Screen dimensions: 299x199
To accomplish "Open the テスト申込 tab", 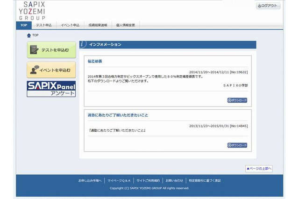I will (44, 25).
